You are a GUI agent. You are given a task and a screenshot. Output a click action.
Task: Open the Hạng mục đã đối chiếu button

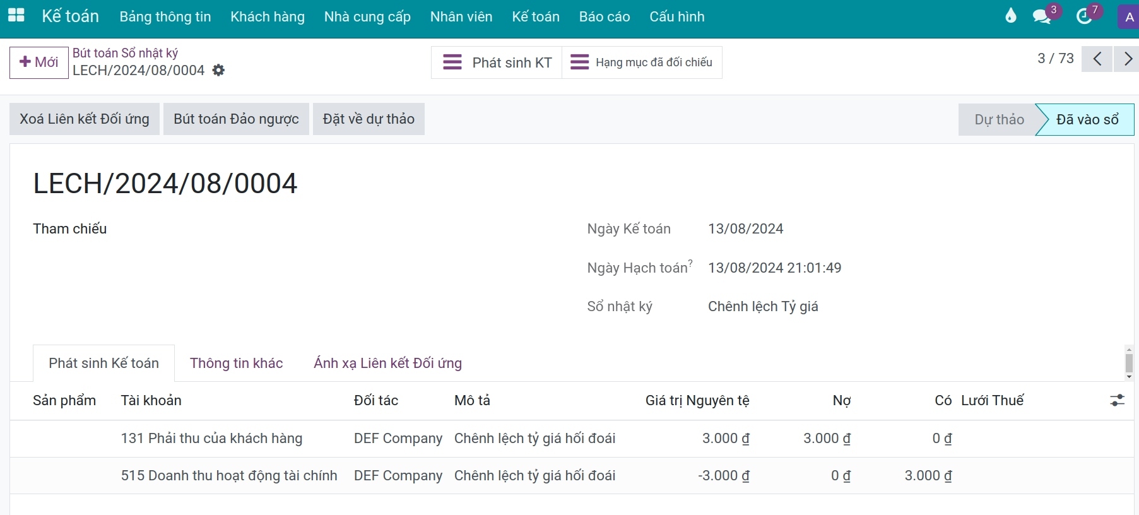642,62
